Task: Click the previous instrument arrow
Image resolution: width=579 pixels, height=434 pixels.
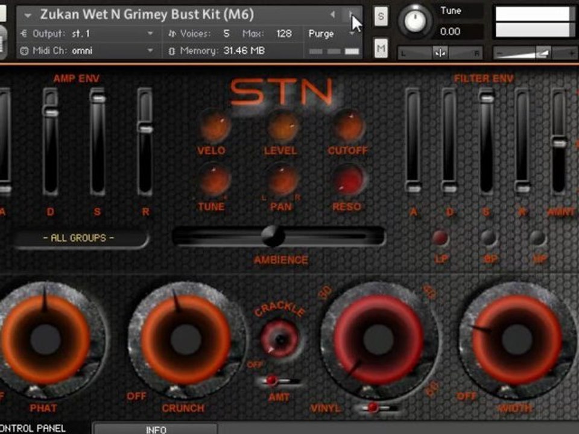Action: pos(333,14)
